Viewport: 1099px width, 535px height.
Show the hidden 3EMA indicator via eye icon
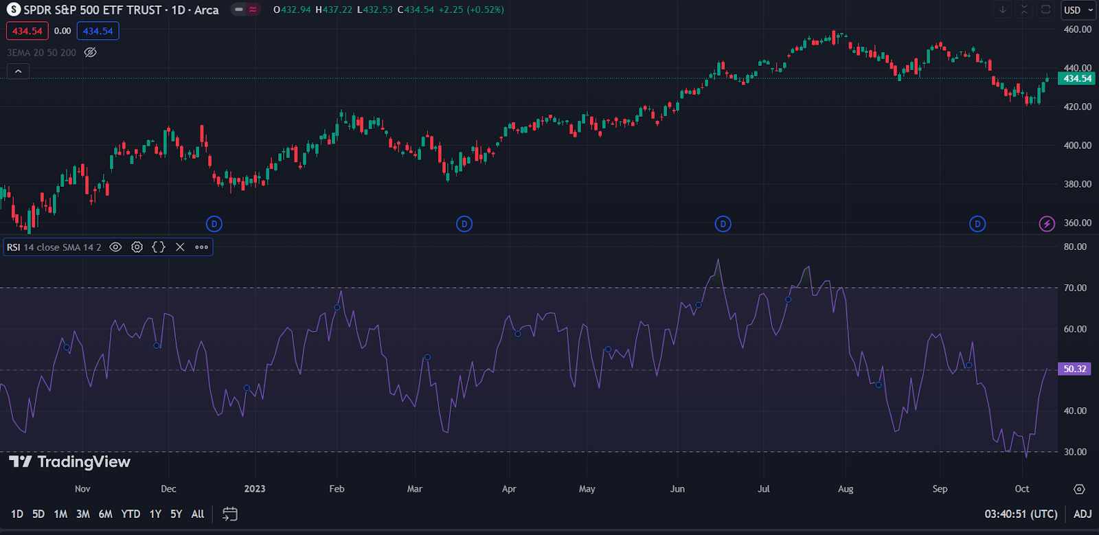tap(90, 53)
